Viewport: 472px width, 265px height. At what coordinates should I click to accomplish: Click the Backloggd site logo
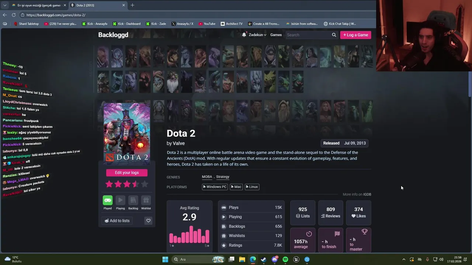(113, 35)
